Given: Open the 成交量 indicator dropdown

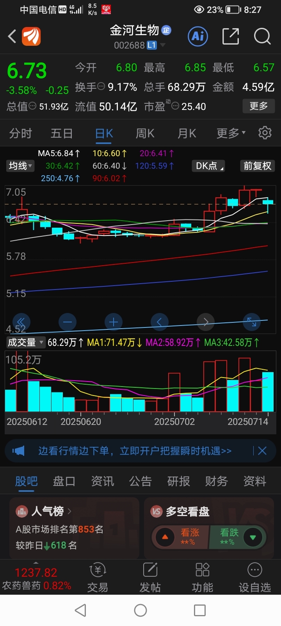Looking at the screenshot, I should pyautogui.click(x=25, y=342).
